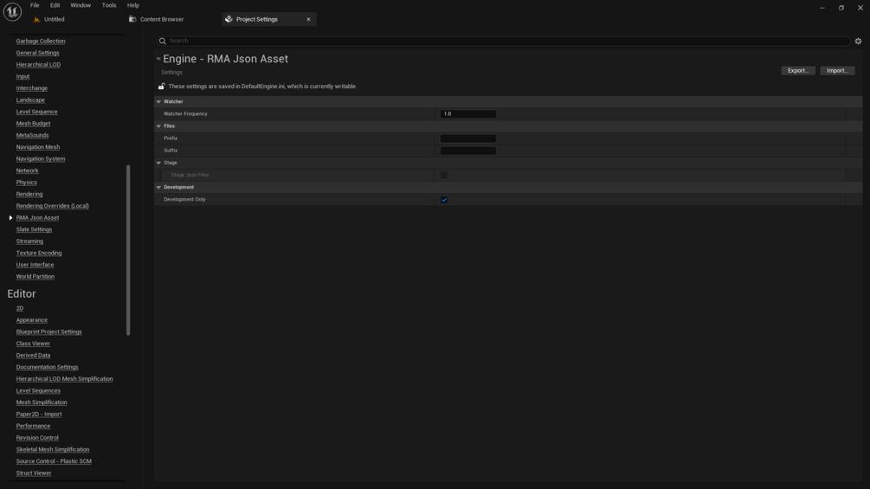Open User Interface settings
The width and height of the screenshot is (870, 489).
point(35,265)
